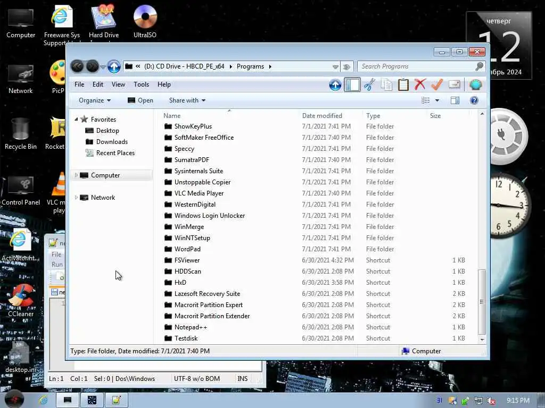Click the orange checkmark Properties icon

pos(437,84)
